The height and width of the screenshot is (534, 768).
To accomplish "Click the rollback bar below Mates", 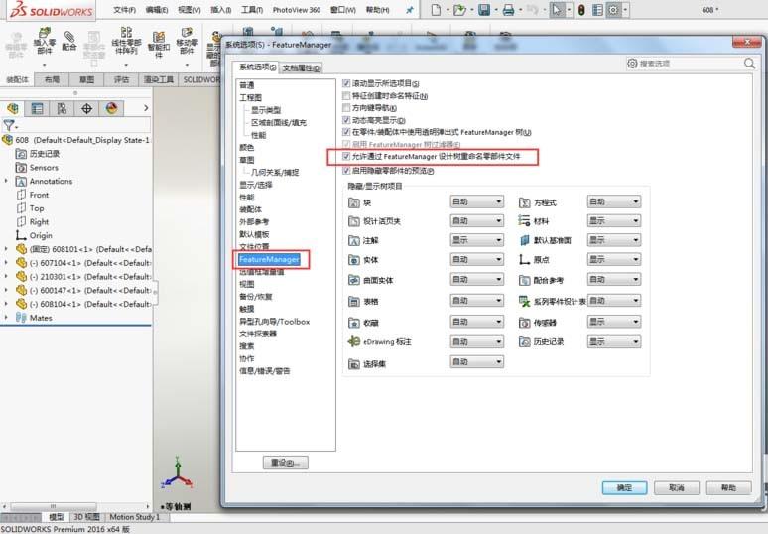I will [x=76, y=326].
